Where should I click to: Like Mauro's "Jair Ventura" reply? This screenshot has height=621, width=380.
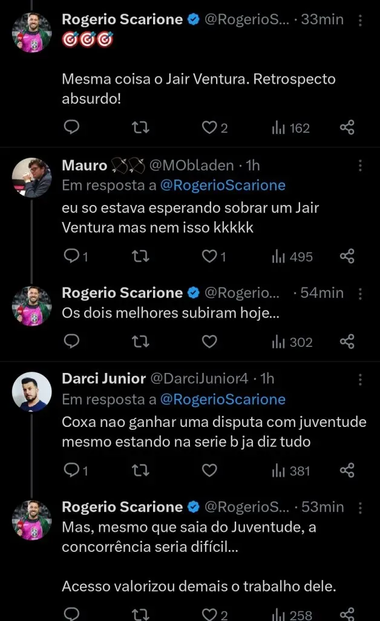tap(209, 256)
